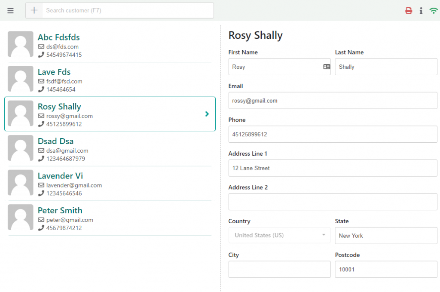Click the avatar image for Lavender Vi

[20, 183]
